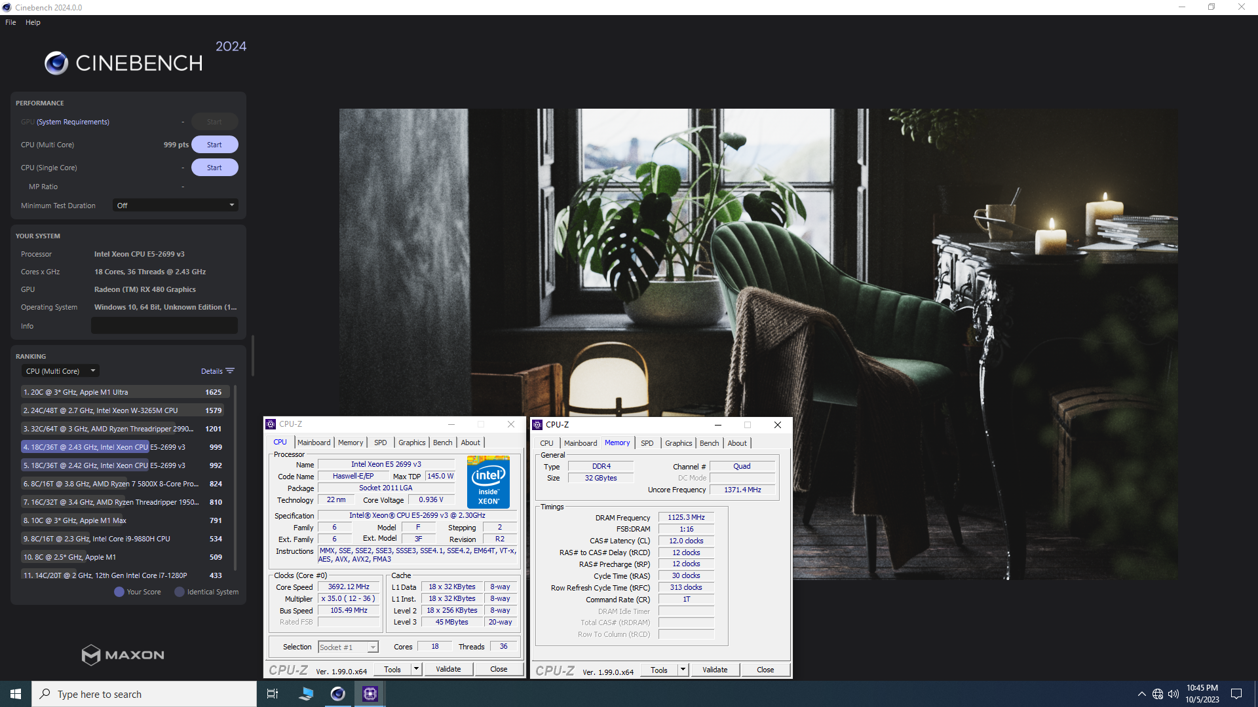Screen dimensions: 1258x707
Task: Switch to CPU tab in right CPU-Z window
Action: point(546,443)
